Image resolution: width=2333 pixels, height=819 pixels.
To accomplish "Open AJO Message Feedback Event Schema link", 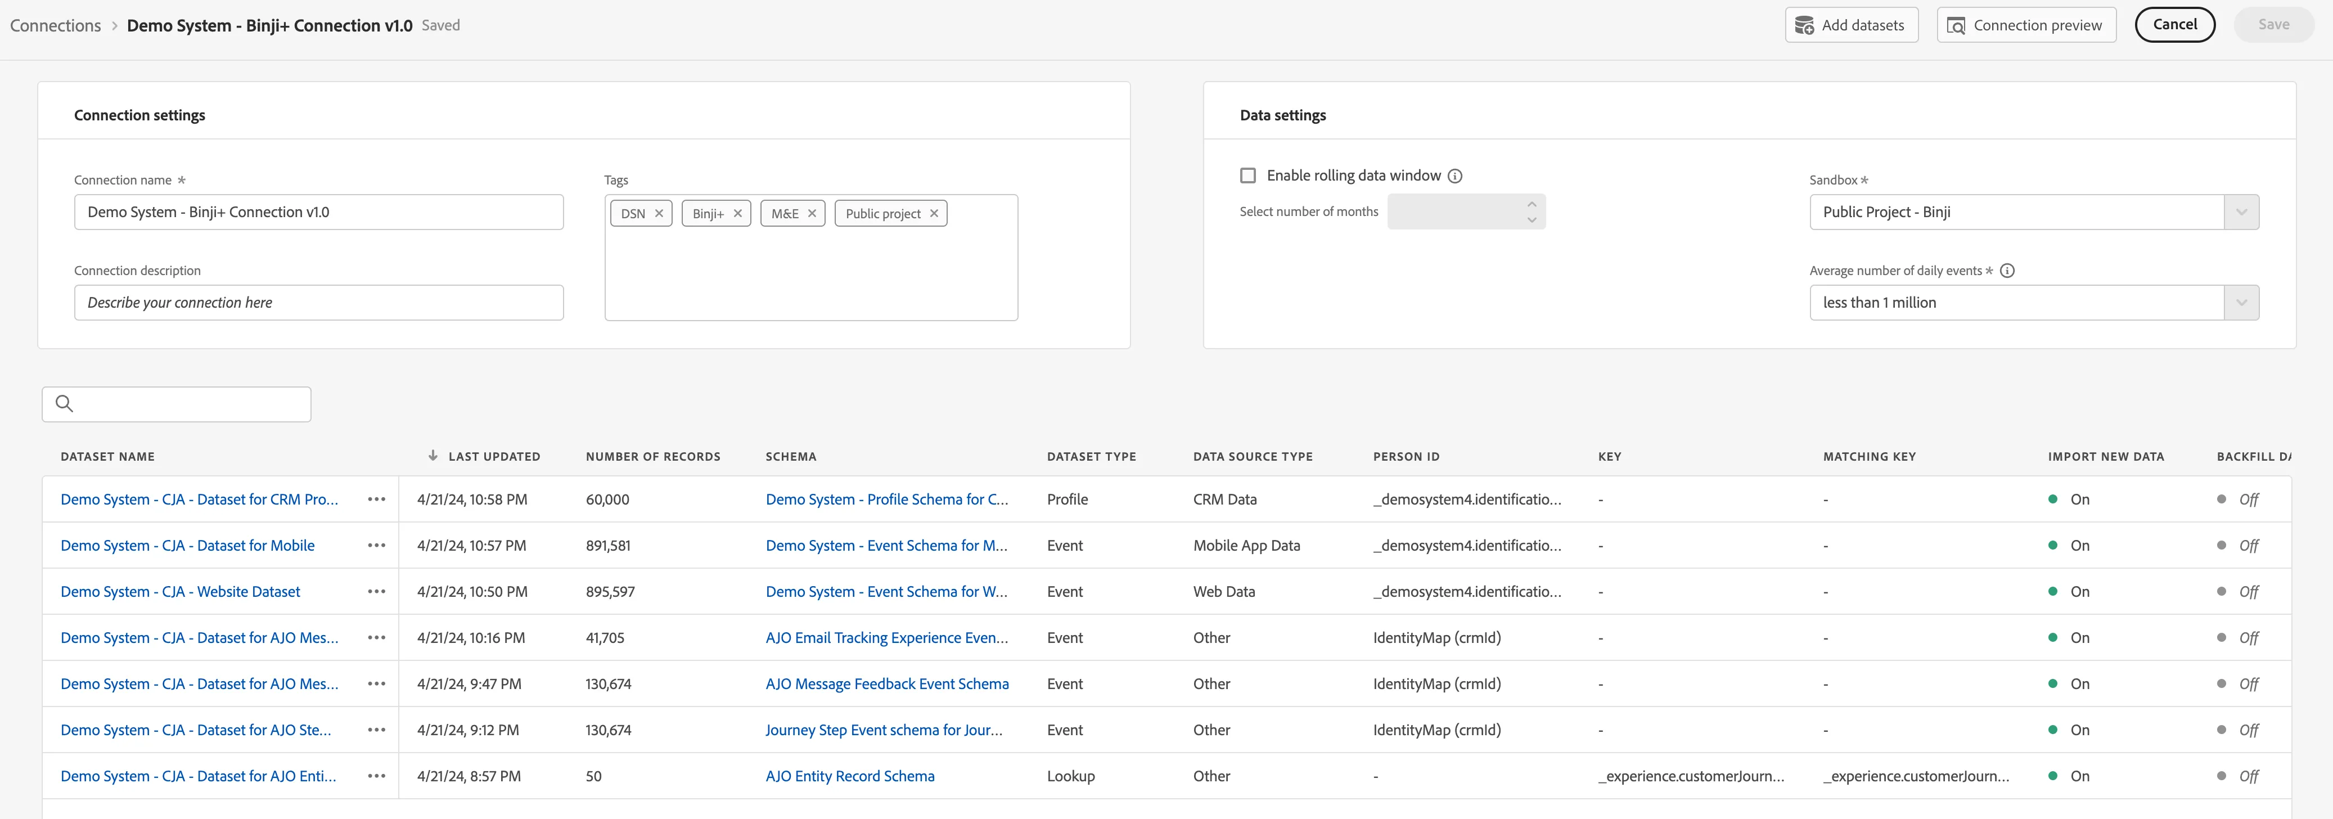I will click(x=886, y=684).
